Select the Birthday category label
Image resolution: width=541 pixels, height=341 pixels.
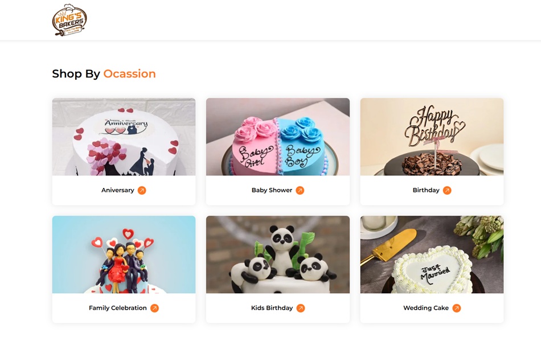[x=426, y=190]
